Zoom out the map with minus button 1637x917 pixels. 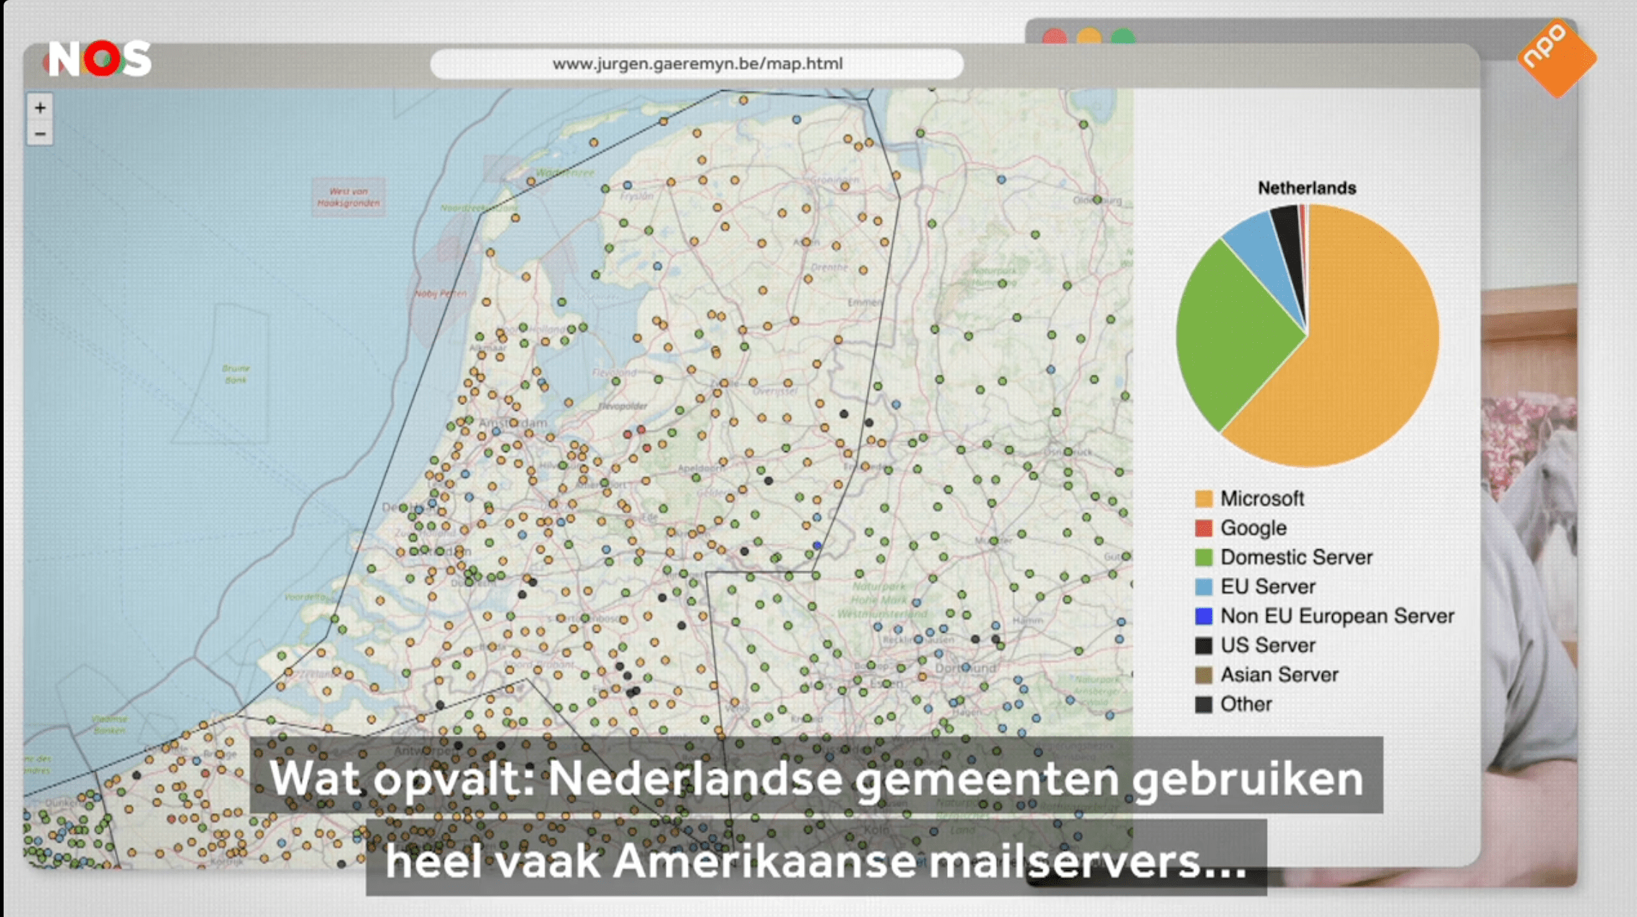(x=40, y=134)
